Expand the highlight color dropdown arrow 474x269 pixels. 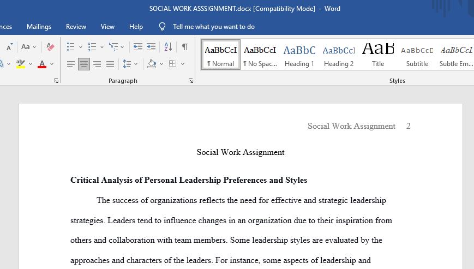click(31, 64)
